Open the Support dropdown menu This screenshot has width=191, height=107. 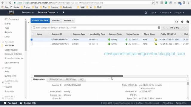click(x=179, y=12)
